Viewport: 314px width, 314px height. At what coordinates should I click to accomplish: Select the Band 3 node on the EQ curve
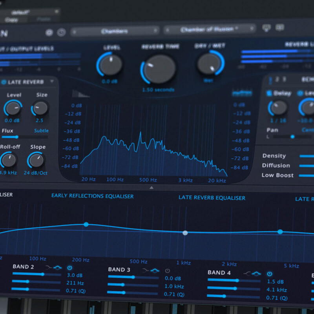185,233
